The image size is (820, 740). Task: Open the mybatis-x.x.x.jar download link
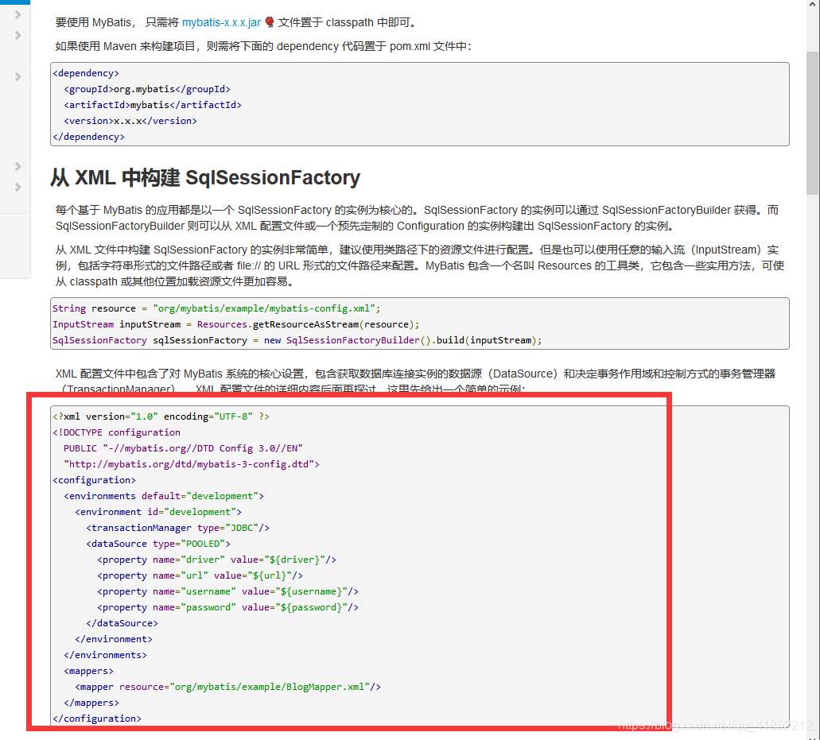221,22
